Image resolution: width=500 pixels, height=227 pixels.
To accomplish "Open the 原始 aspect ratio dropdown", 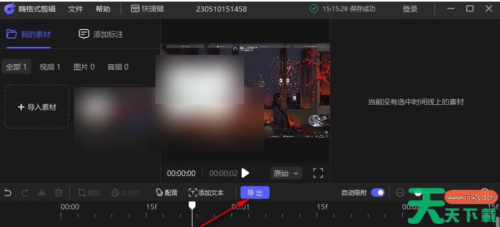I will coord(286,173).
